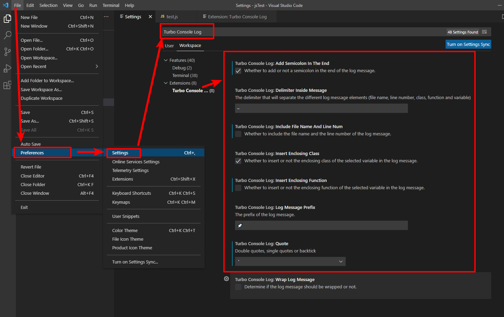Choose Keymaps in submenu
The height and width of the screenshot is (317, 504).
tap(154, 202)
